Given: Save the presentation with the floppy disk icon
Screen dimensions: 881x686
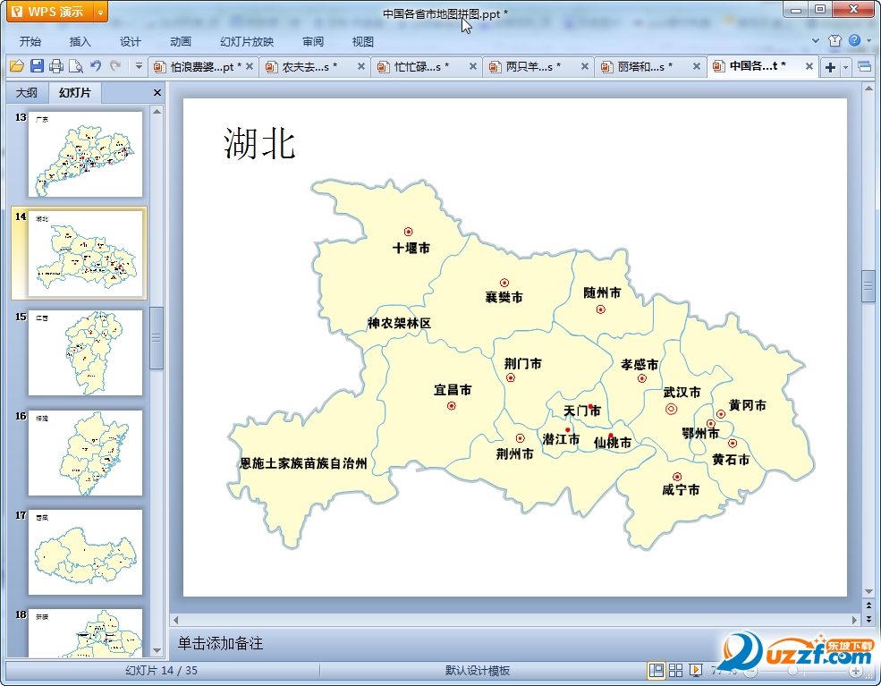Looking at the screenshot, I should click(x=37, y=66).
